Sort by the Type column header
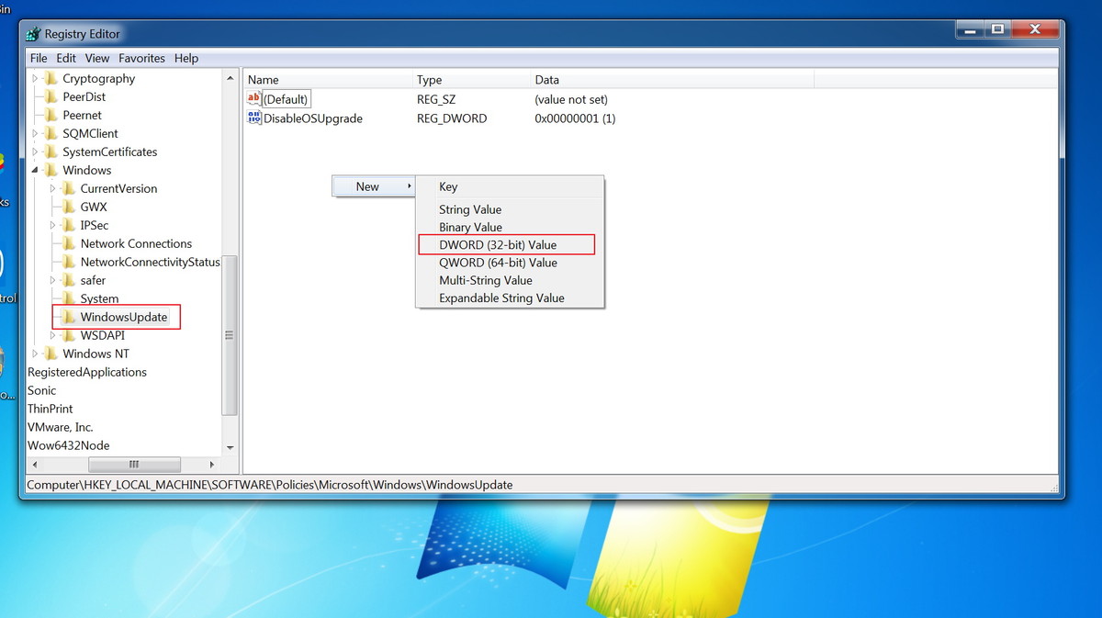1102x618 pixels. tap(471, 80)
